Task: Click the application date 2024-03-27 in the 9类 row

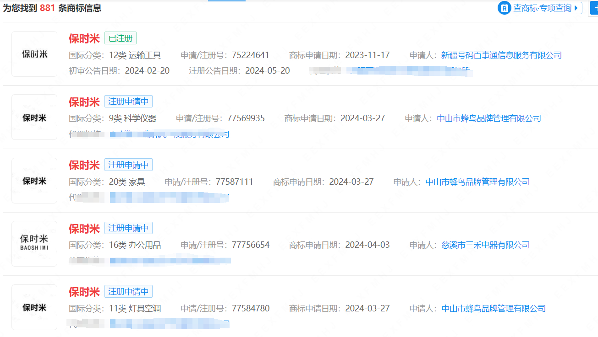Action: tap(363, 118)
